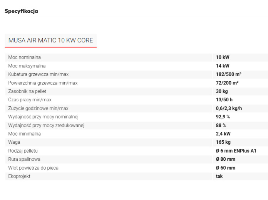This screenshot has width=268, height=200.
Task: Click the Rura spalinowa row label
Action: [24, 159]
